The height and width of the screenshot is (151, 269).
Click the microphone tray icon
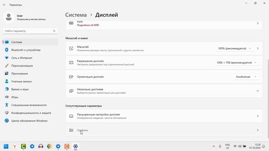click(220, 146)
